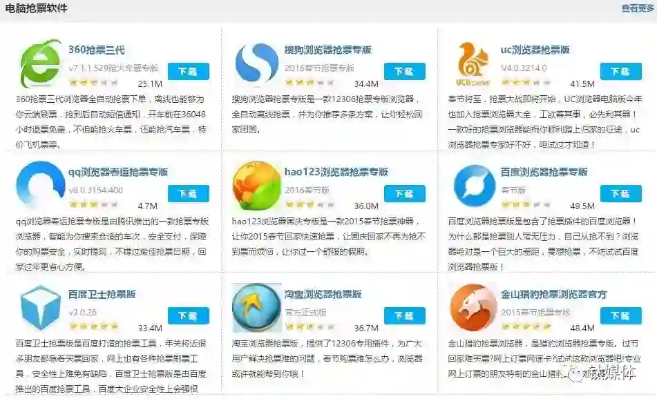Download qq浏览器春运抢票专版 via 下载 button

(188, 193)
